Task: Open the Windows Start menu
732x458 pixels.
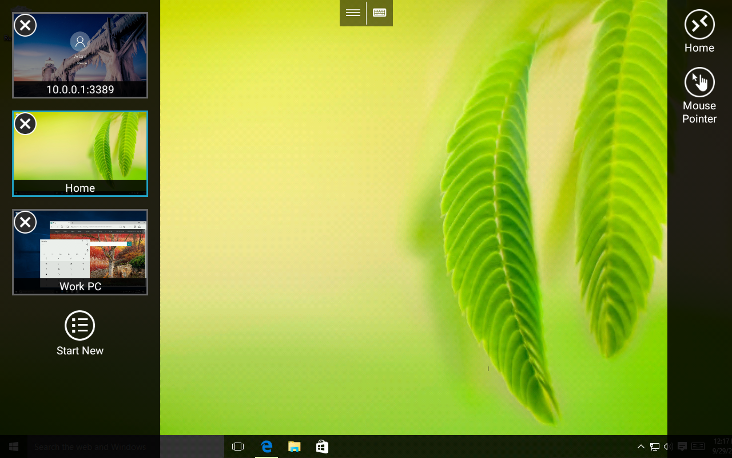Action: pyautogui.click(x=13, y=446)
